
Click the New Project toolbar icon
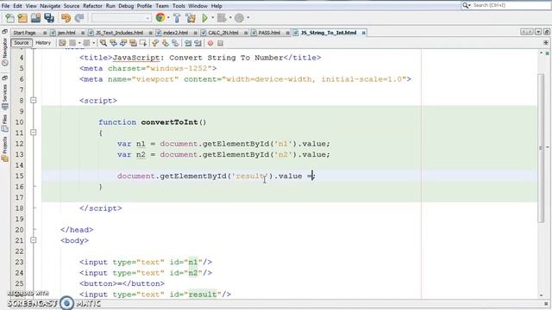22,18
